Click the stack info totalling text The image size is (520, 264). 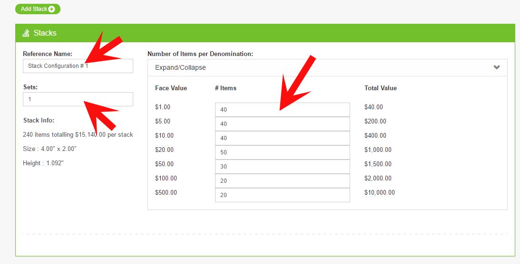(x=78, y=135)
